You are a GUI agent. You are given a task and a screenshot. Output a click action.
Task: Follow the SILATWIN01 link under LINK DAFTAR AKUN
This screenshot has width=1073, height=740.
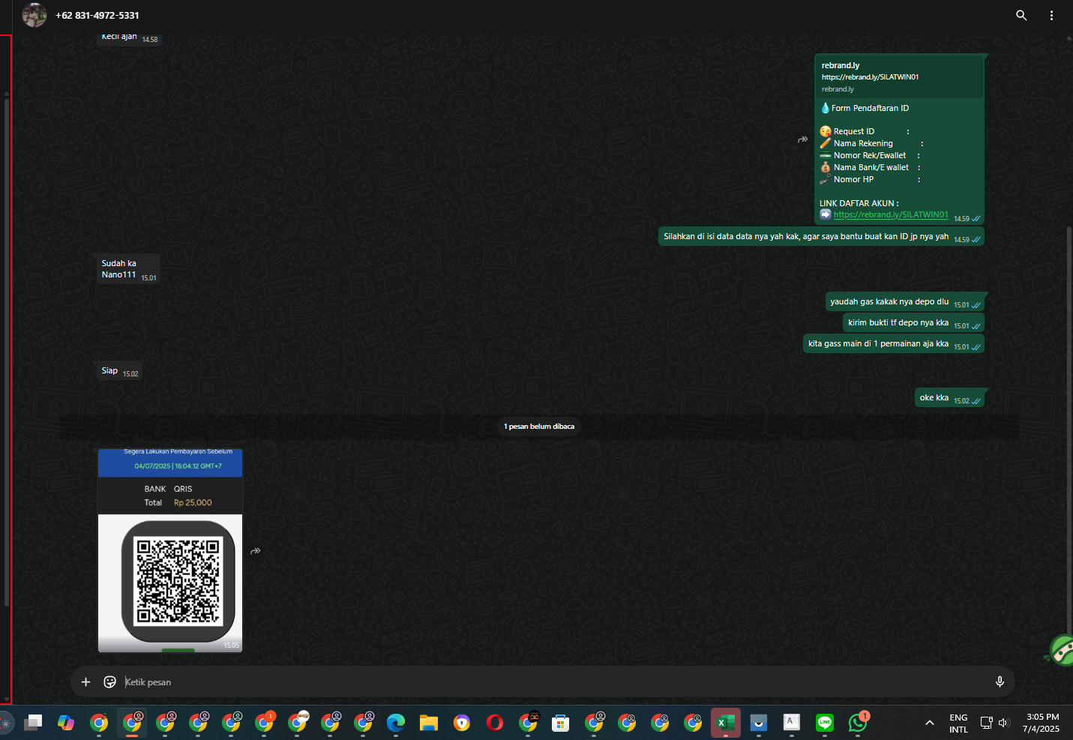point(891,214)
